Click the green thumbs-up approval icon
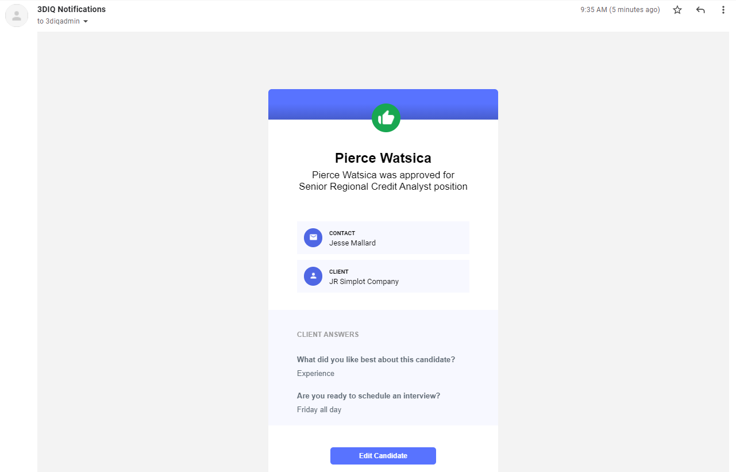The image size is (736, 472). pyautogui.click(x=386, y=118)
